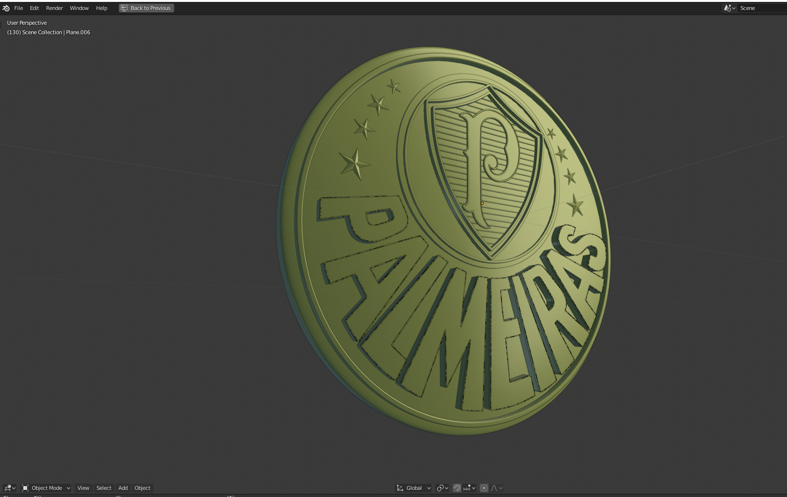The image size is (787, 497).
Task: Open the File menu
Action: 19,8
